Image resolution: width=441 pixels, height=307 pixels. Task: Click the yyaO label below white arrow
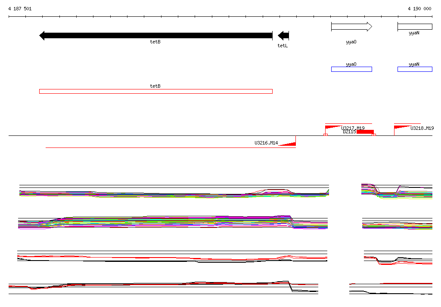tap(351, 42)
